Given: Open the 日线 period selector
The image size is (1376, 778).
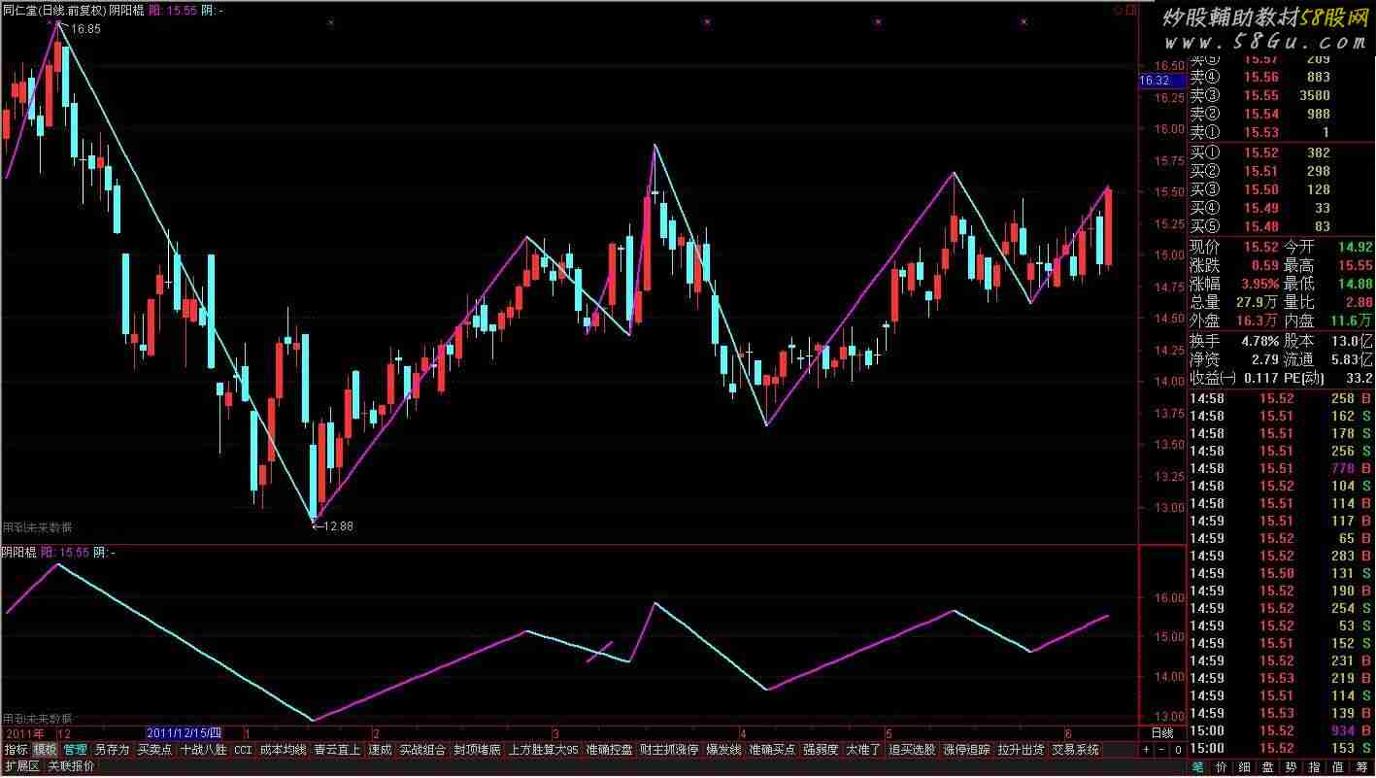Looking at the screenshot, I should tap(1161, 733).
